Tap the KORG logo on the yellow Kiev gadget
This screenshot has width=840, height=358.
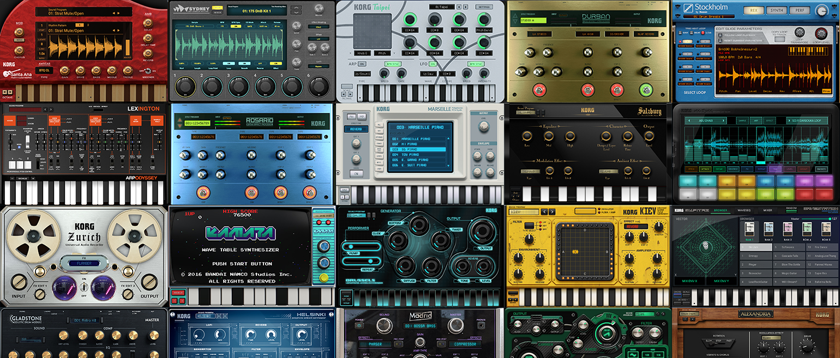[631, 212]
